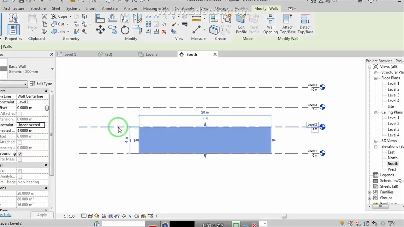Click the Unconnected top constraint field
Screen dimensions: 404x227
(31, 125)
